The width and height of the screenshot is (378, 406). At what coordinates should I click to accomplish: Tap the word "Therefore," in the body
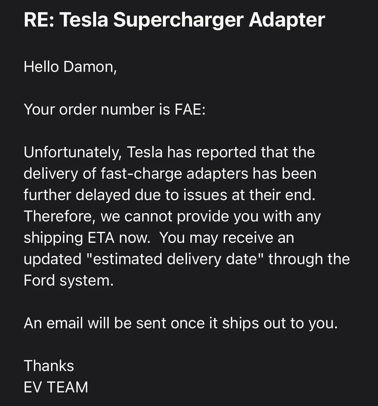[59, 216]
